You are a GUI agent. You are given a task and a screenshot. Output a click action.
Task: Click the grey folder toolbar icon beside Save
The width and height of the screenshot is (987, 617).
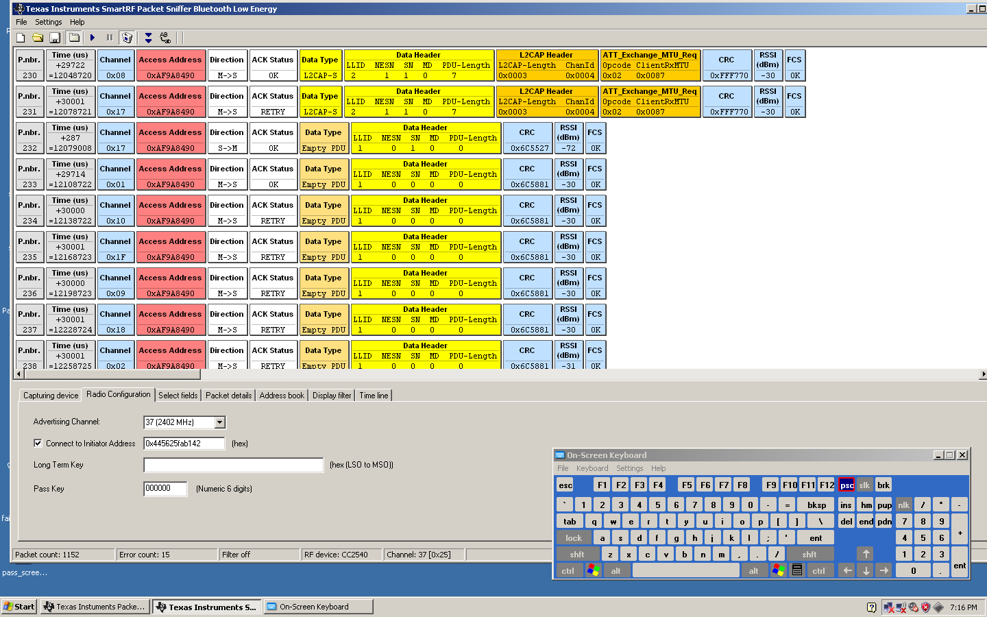(74, 38)
